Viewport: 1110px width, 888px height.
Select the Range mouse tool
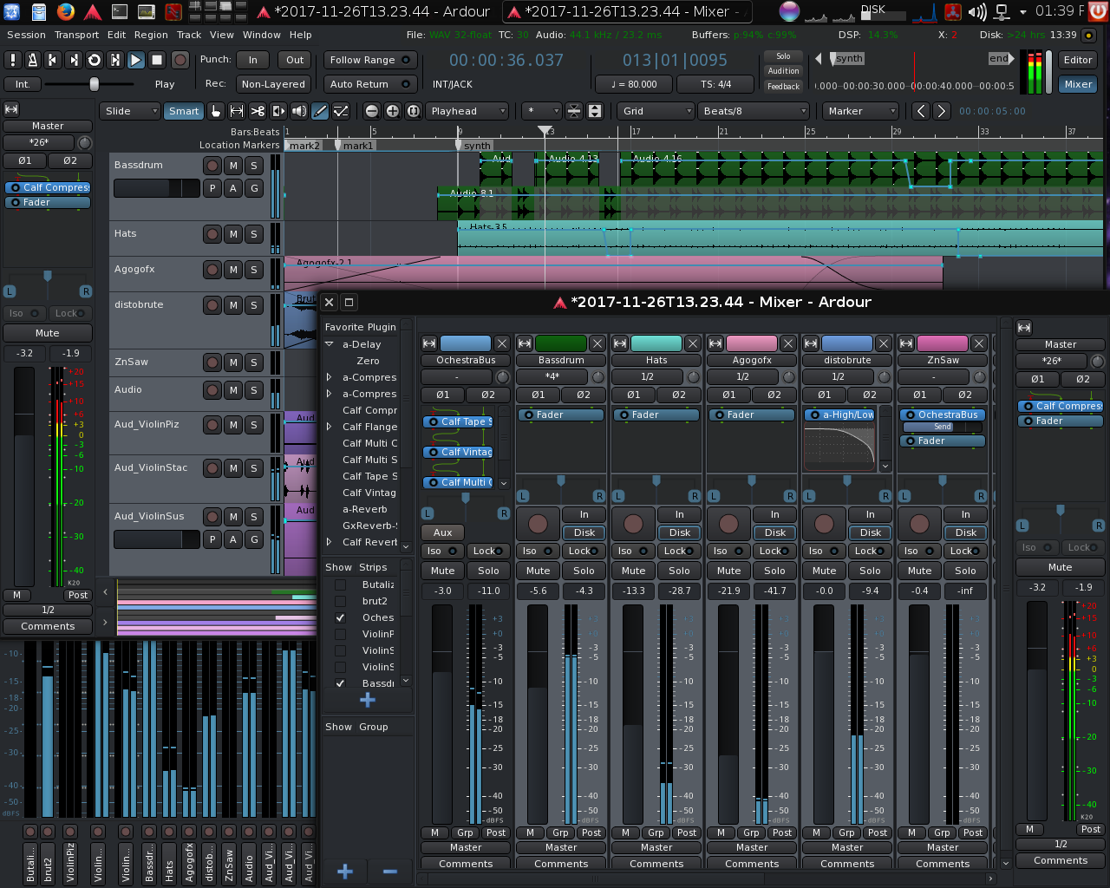pyautogui.click(x=237, y=111)
